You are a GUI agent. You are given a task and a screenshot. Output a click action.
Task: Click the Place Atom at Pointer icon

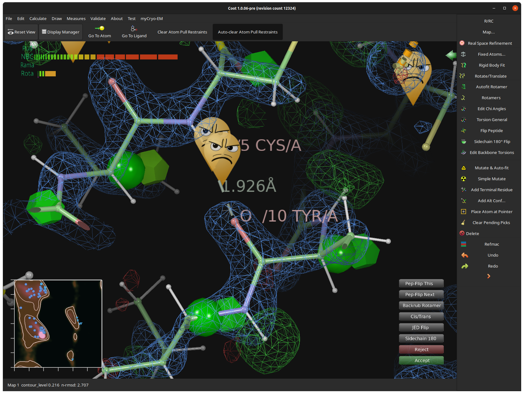click(463, 212)
